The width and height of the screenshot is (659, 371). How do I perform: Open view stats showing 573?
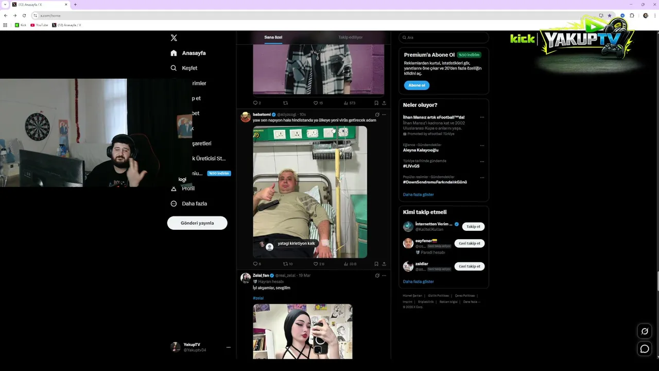click(350, 103)
